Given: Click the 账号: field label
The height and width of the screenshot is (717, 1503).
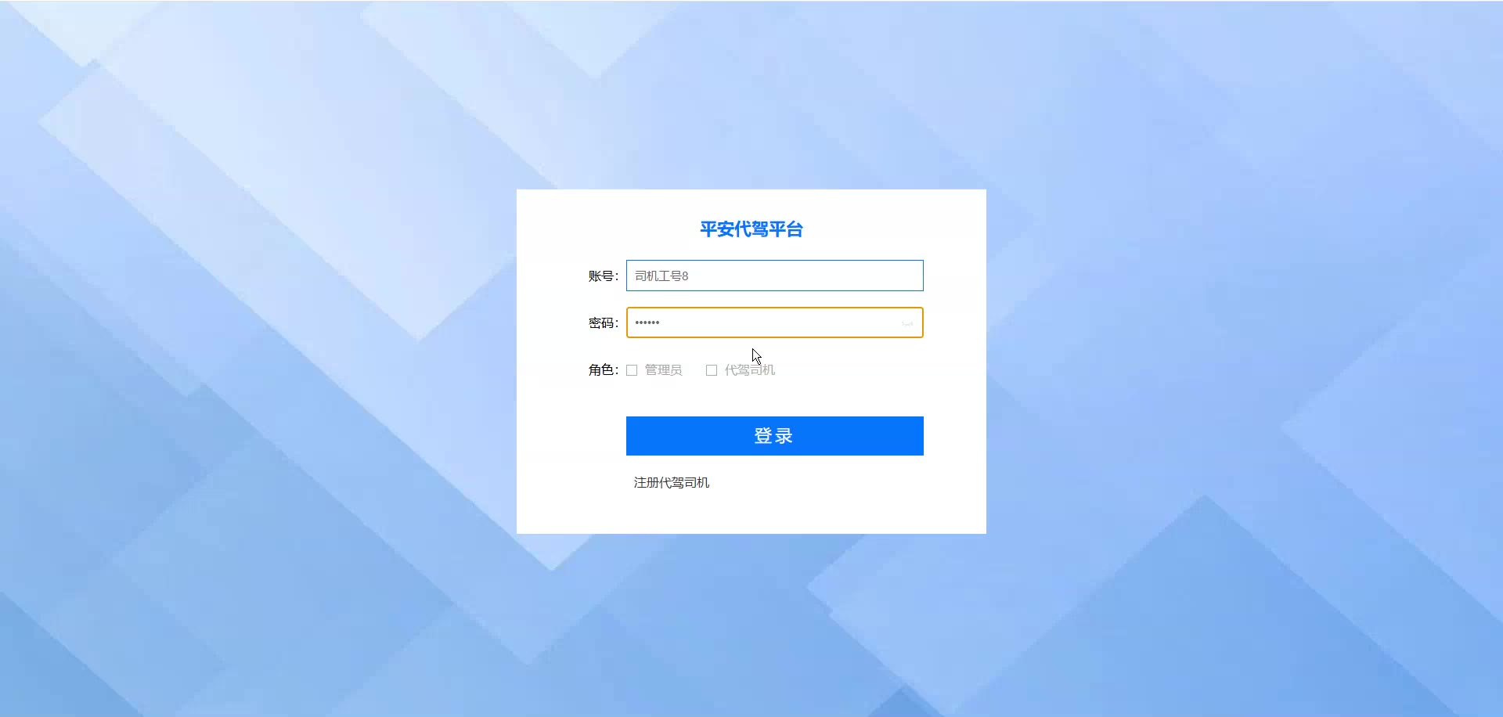Looking at the screenshot, I should [604, 276].
